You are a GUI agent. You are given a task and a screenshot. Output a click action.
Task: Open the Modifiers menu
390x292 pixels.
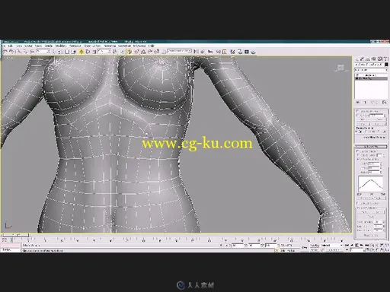61,46
